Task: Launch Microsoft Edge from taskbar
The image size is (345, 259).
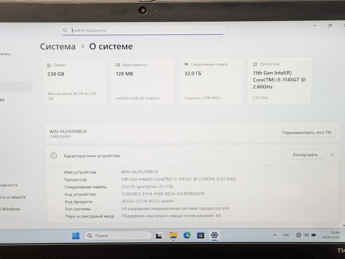Action: pyautogui.click(x=187, y=235)
